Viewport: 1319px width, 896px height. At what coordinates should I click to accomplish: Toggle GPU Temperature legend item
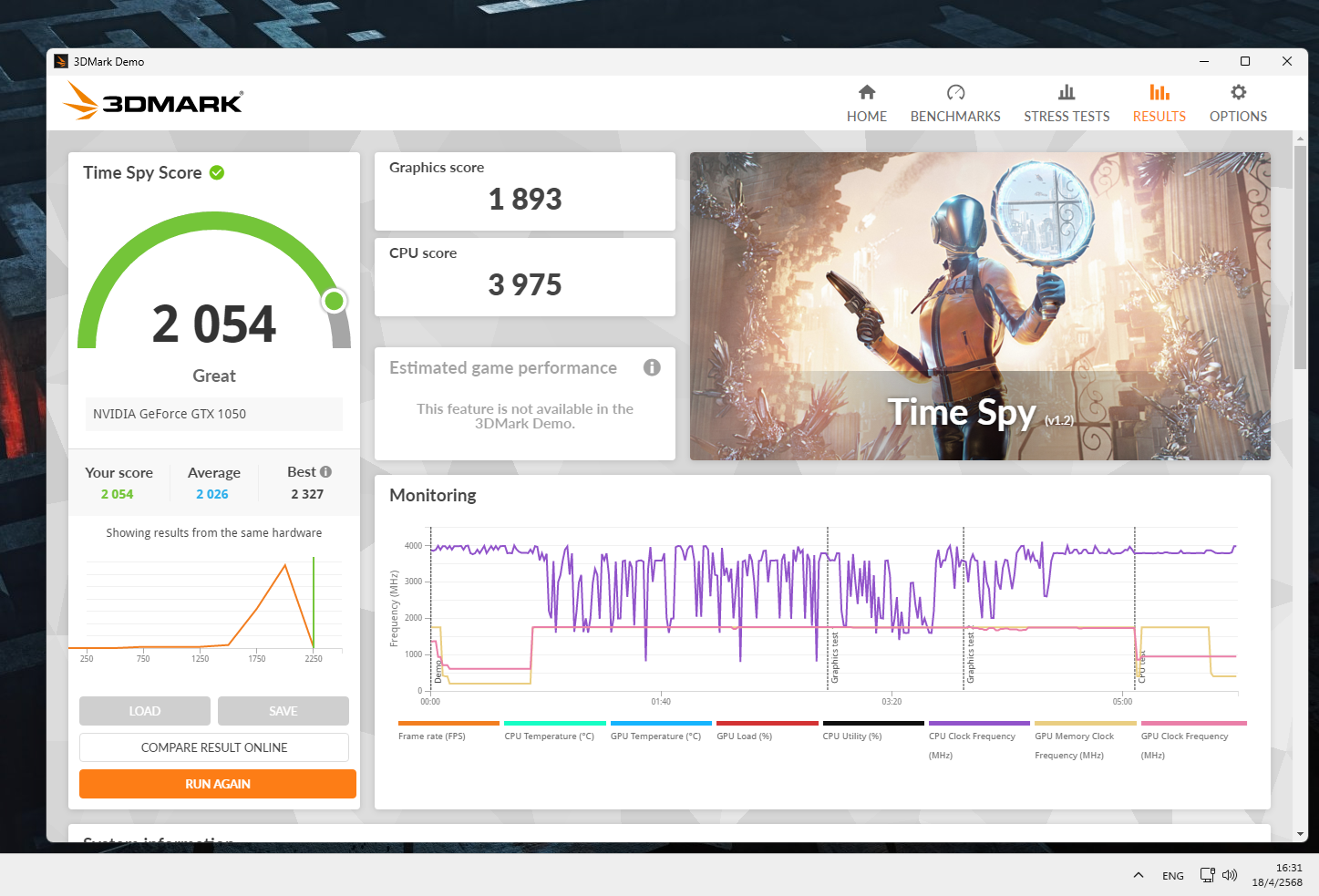661,732
